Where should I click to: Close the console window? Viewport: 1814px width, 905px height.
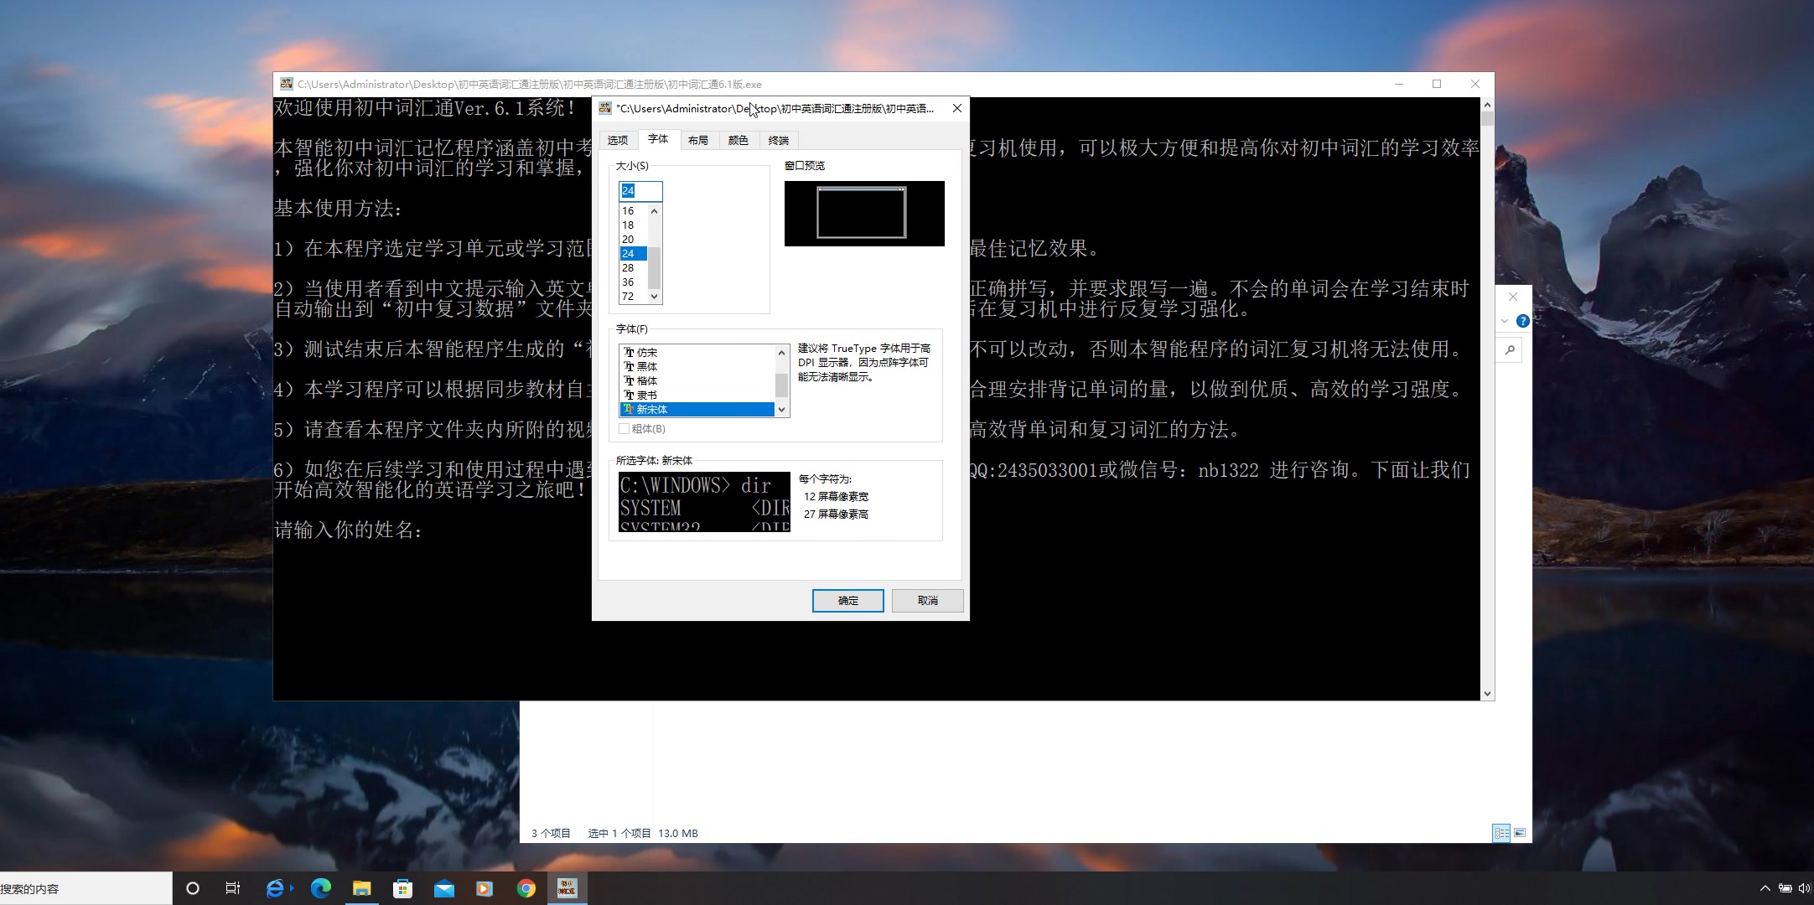[1475, 84]
